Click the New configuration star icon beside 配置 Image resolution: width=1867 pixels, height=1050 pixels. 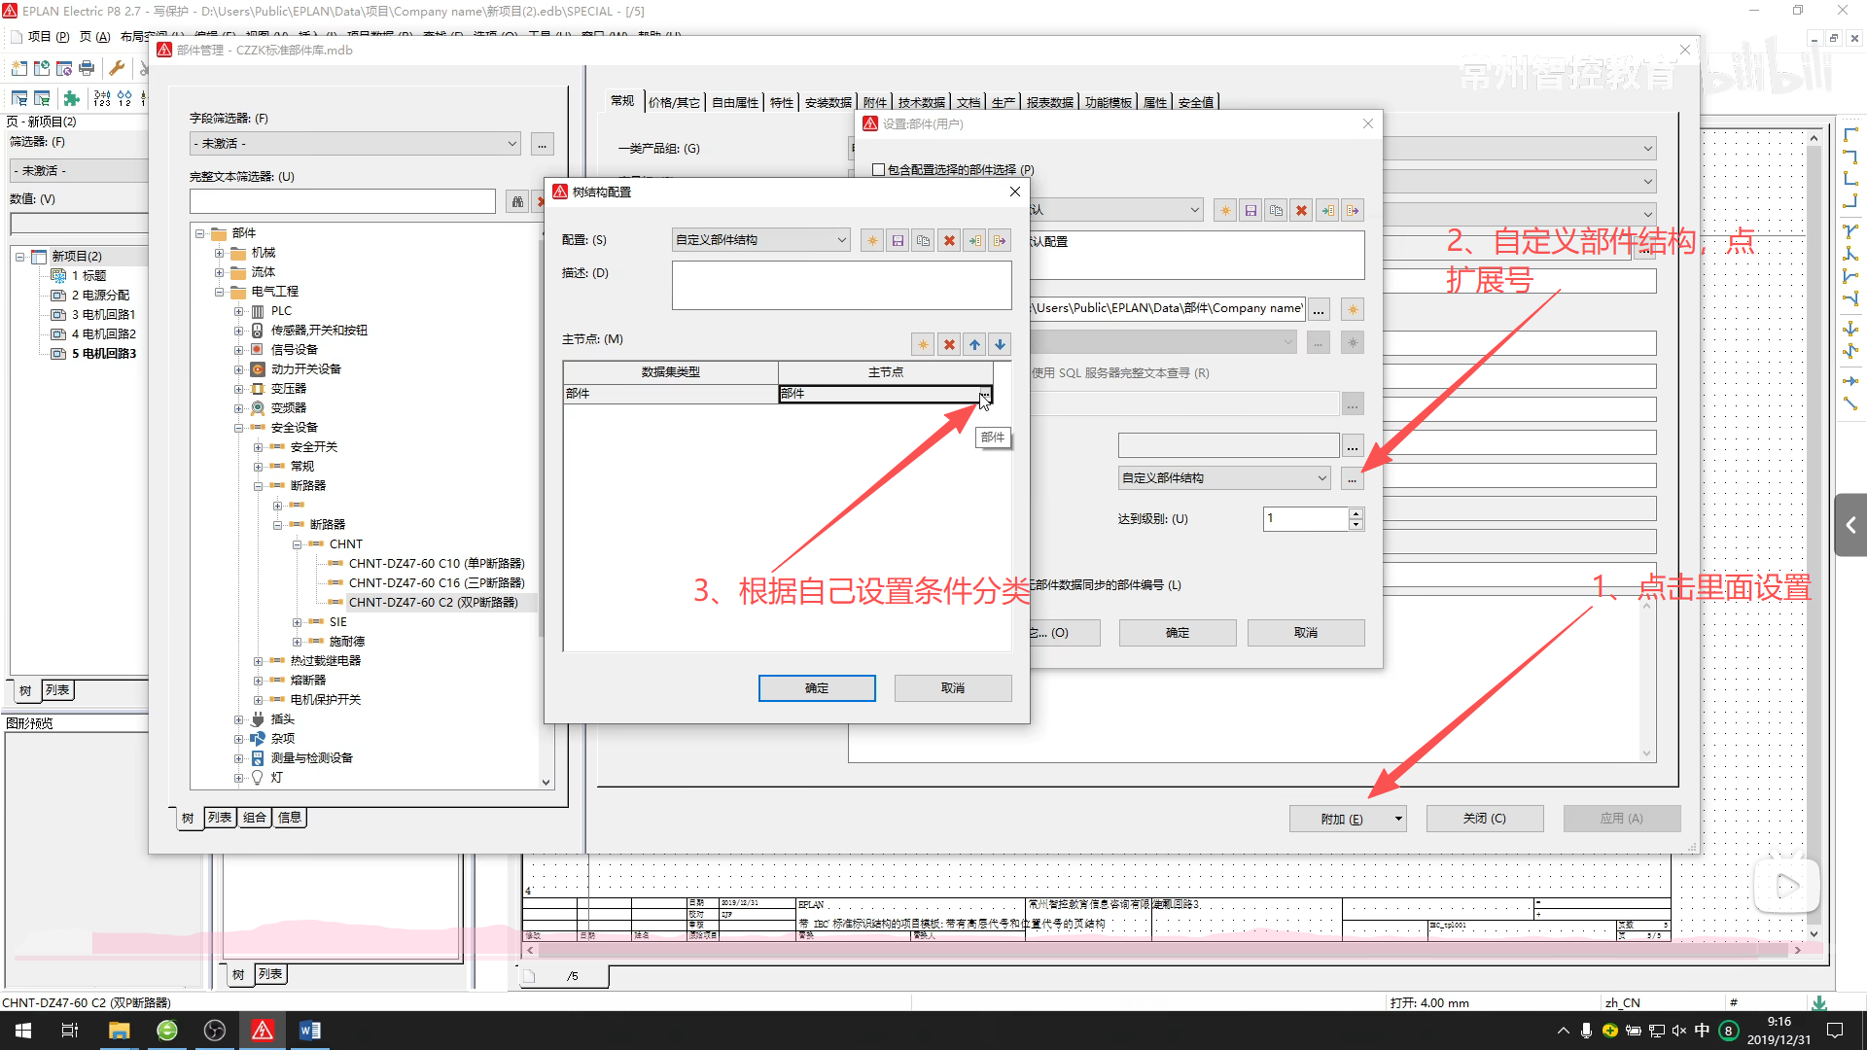click(x=872, y=240)
